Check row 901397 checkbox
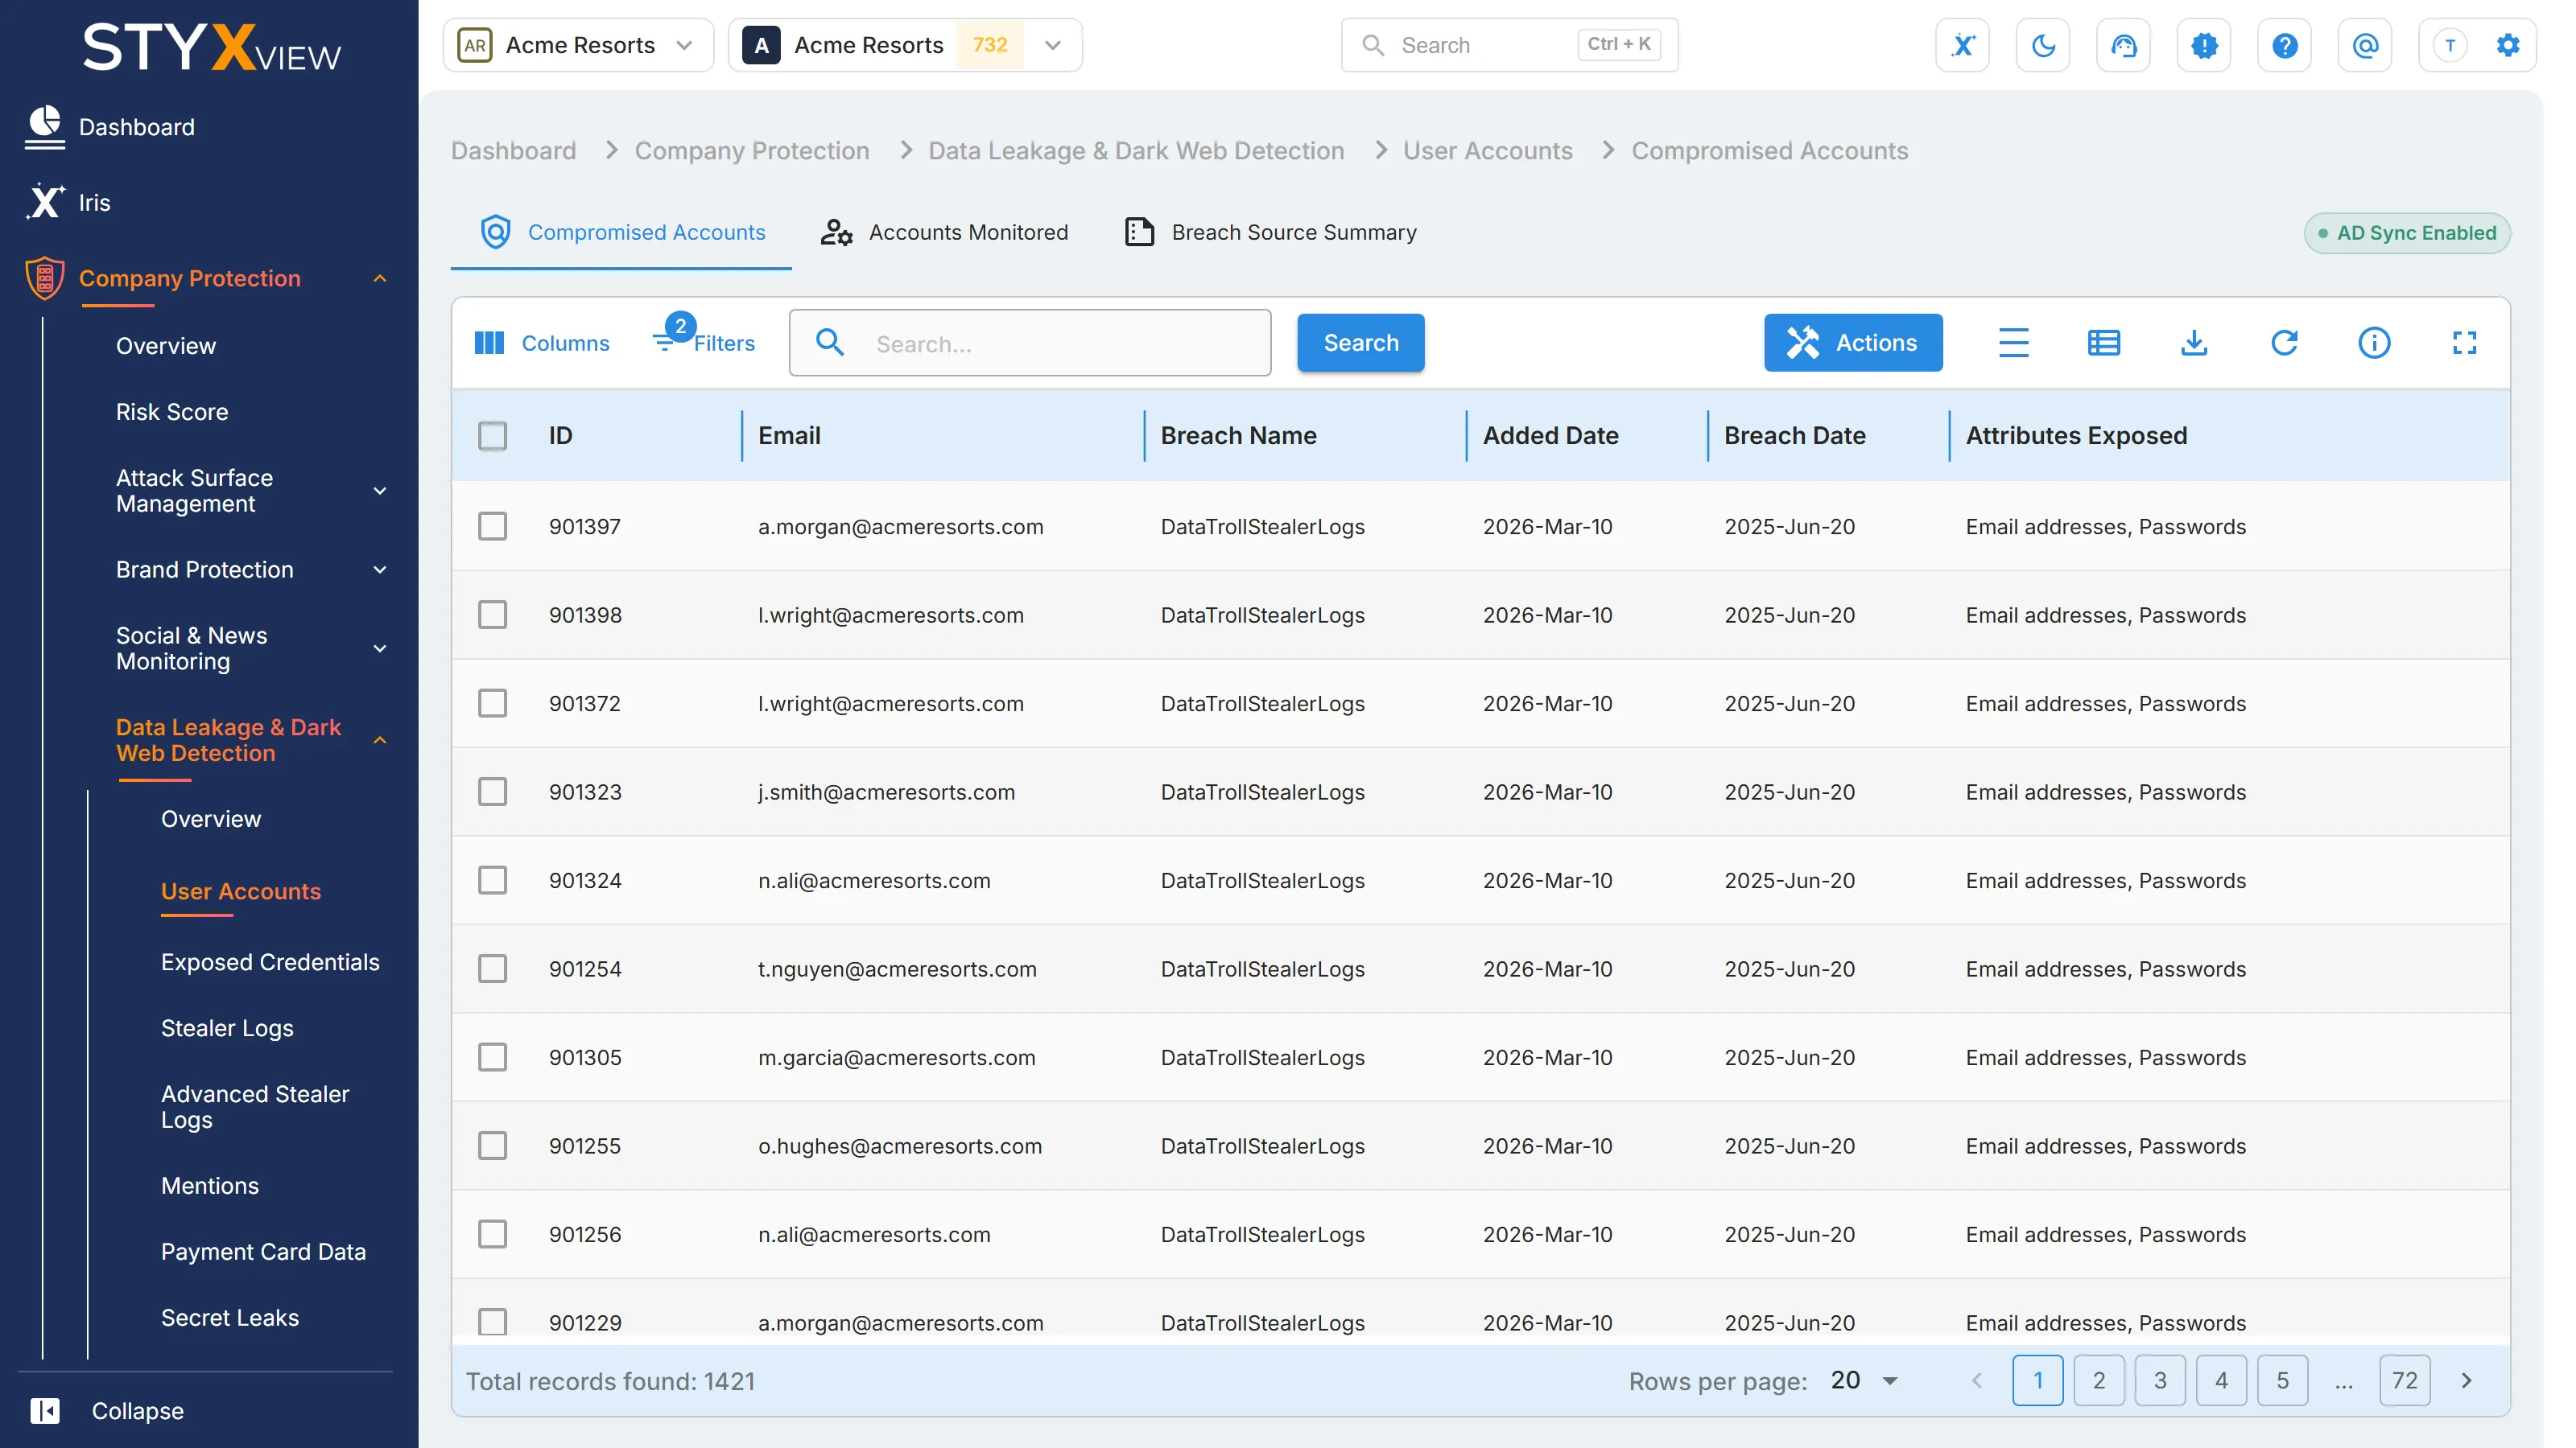The width and height of the screenshot is (2576, 1448). [x=492, y=525]
